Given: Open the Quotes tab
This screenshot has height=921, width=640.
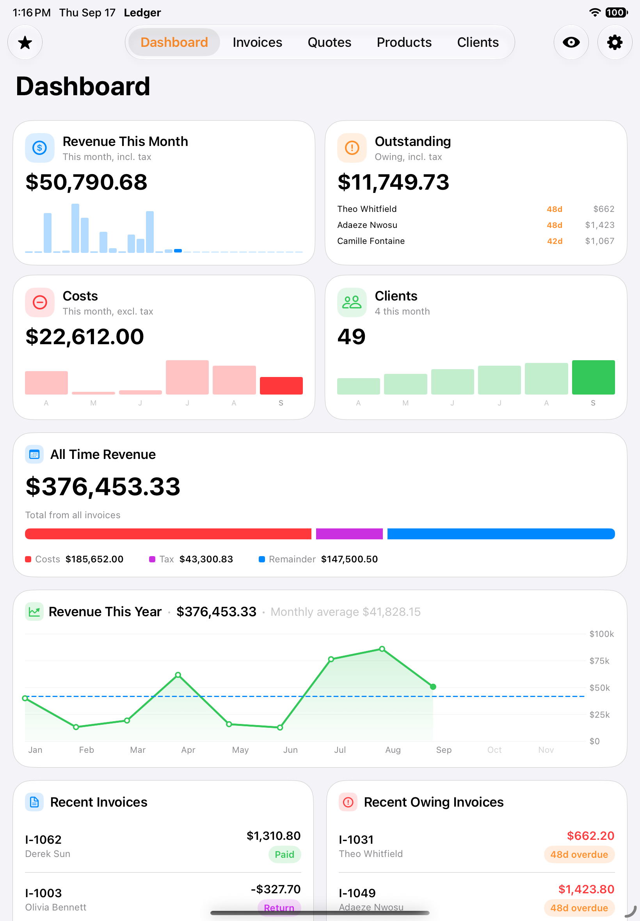Looking at the screenshot, I should tap(329, 42).
